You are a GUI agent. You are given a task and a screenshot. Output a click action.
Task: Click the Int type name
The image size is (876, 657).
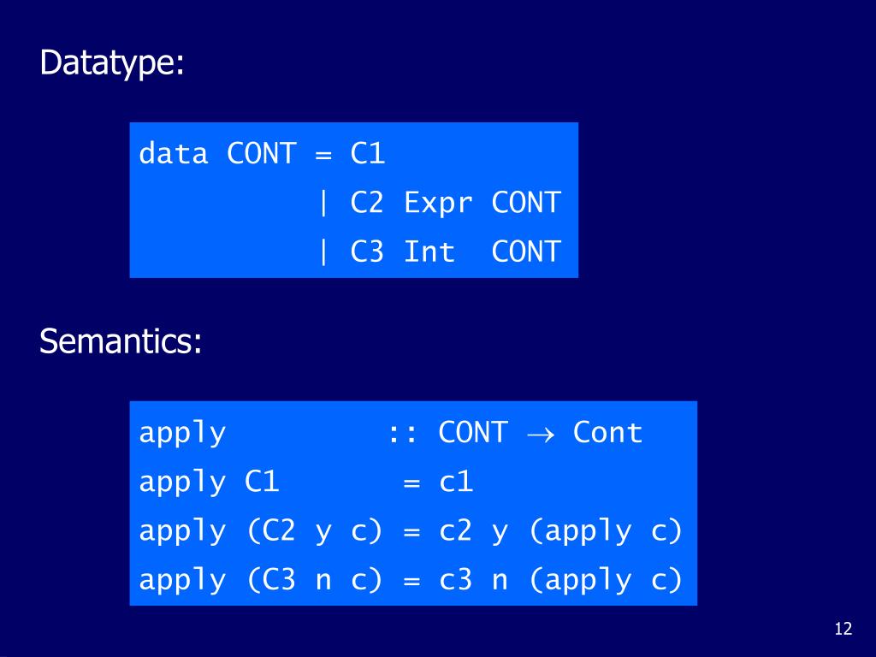(x=429, y=252)
